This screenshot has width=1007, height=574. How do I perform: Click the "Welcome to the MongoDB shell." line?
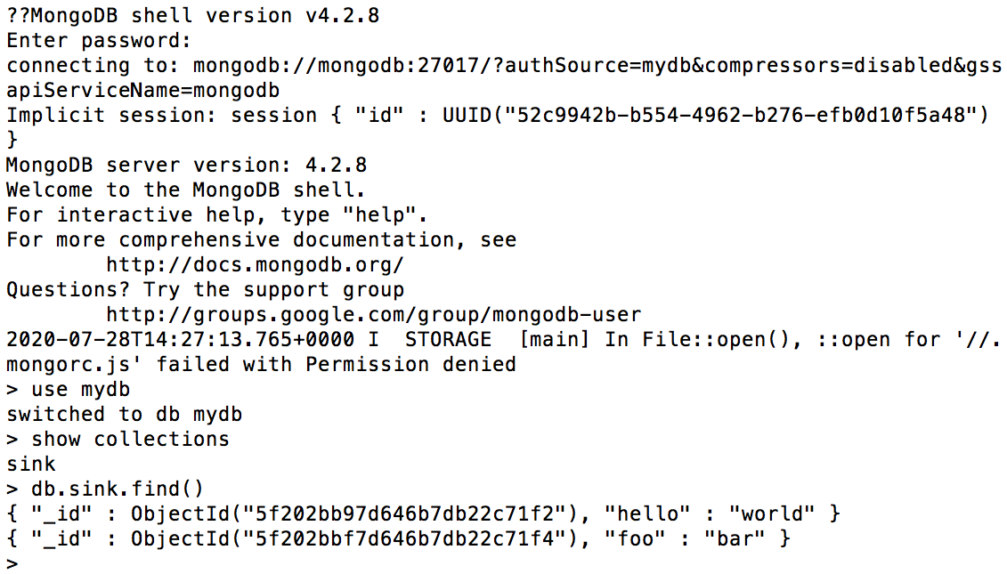click(186, 190)
